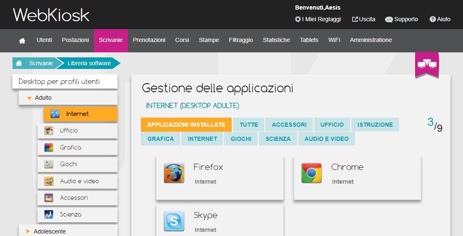This screenshot has height=236, width=463.
Task: Click the Scrivanie breadcrumb link
Action: pos(41,63)
